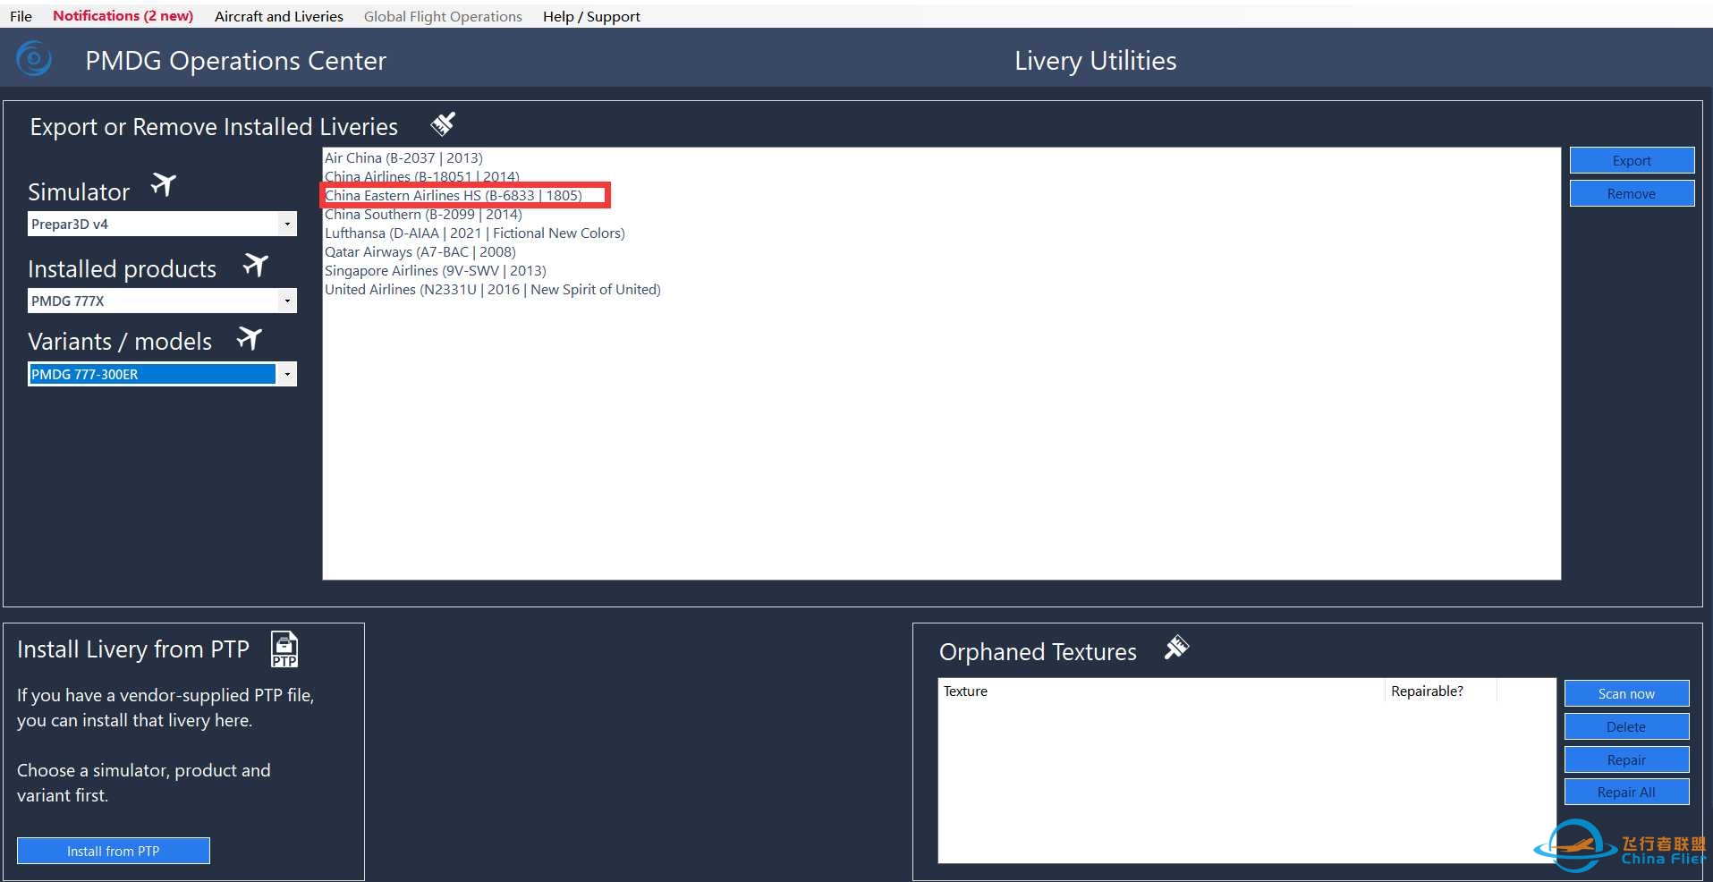Click the airplane icon next to Variants / models

tap(250, 338)
